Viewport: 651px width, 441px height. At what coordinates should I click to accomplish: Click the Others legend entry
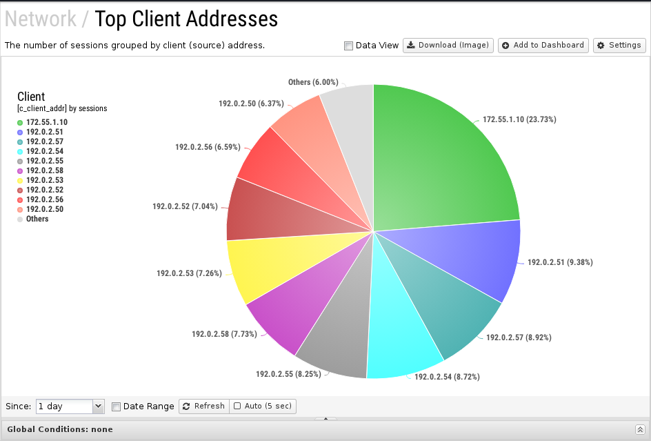37,219
